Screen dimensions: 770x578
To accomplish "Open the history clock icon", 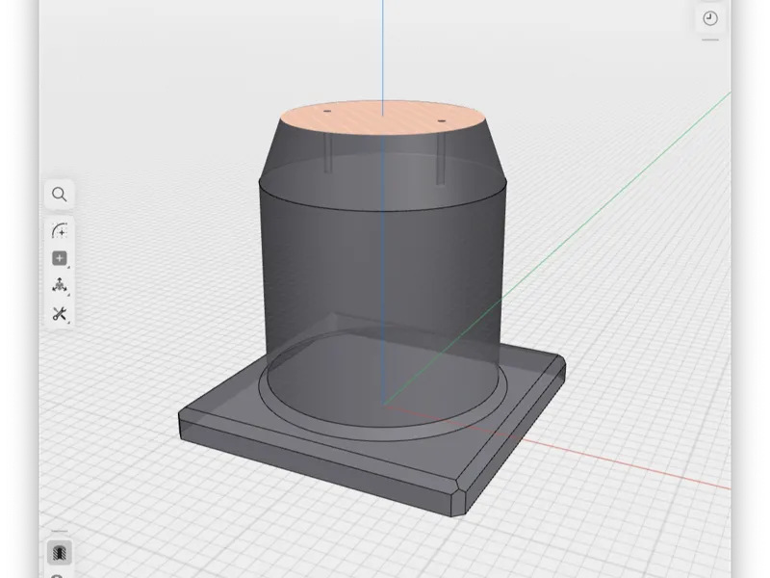I will (710, 18).
